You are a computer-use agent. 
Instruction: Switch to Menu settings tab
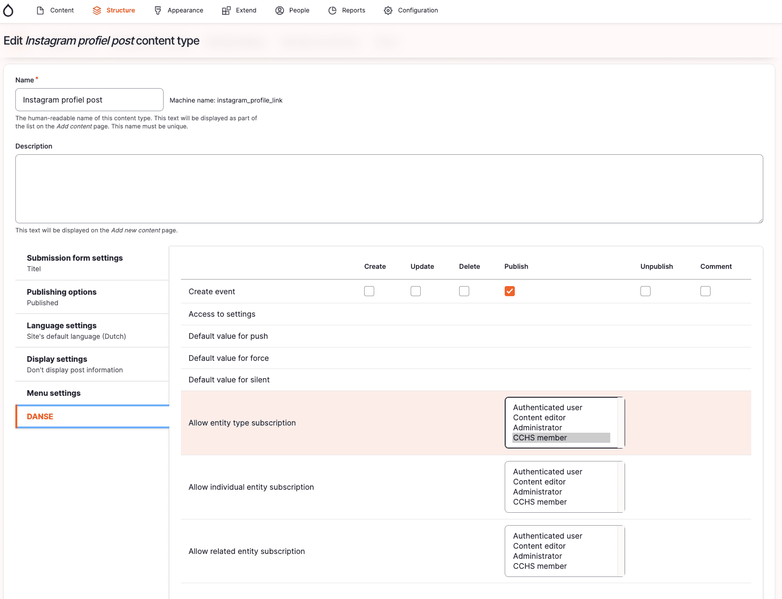[x=92, y=393]
